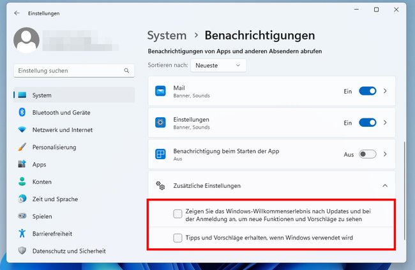Click the System monitor icon in sidebar

22,95
